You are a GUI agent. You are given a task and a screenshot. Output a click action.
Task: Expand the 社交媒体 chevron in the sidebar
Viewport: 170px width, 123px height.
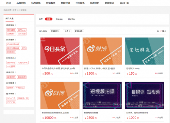[x=16, y=83]
